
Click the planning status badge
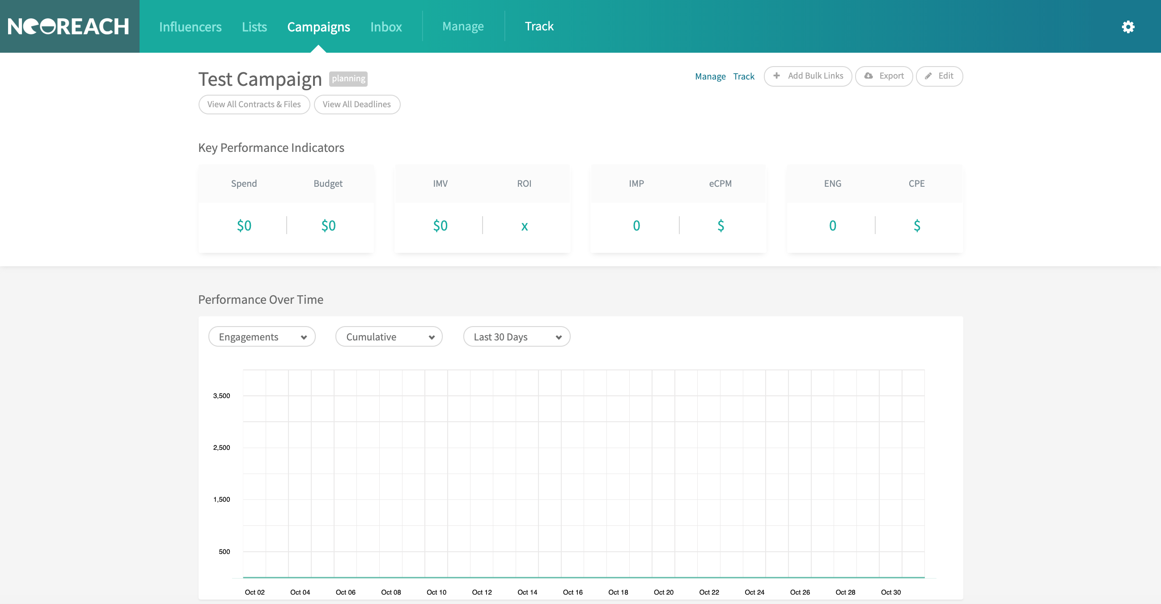tap(348, 78)
